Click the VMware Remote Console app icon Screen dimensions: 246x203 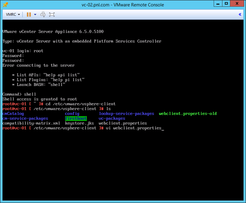[6, 5]
